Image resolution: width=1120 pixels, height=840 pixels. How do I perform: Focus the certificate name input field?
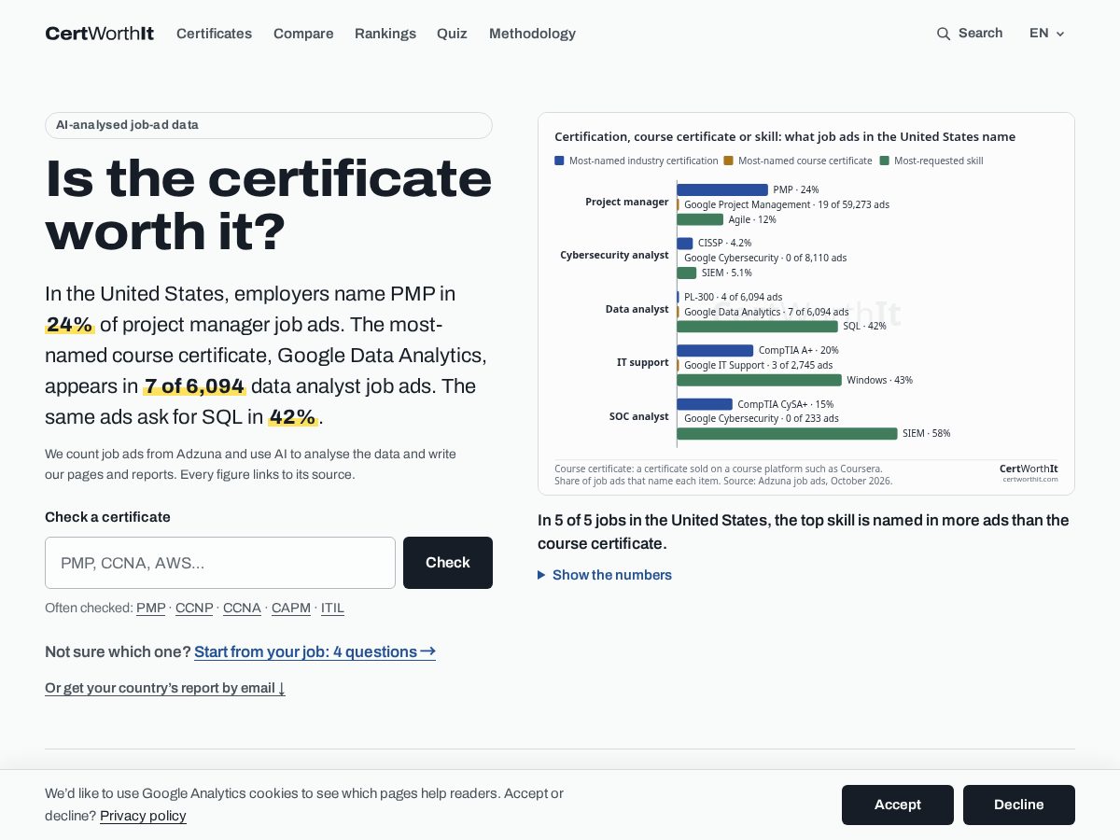pyautogui.click(x=220, y=563)
